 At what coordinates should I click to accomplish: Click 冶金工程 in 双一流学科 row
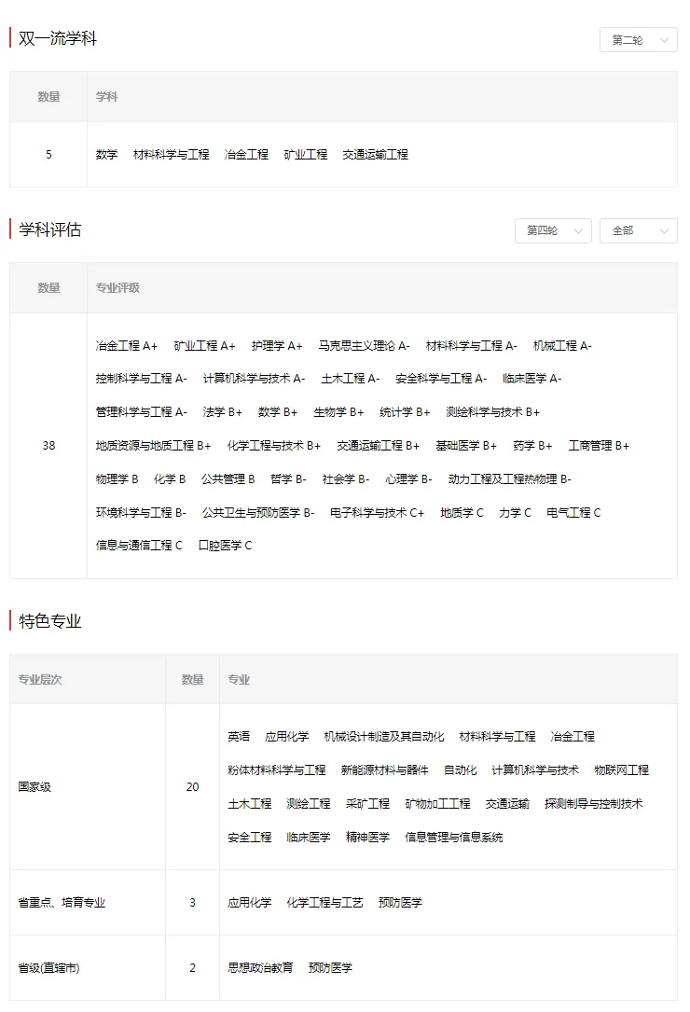[246, 155]
